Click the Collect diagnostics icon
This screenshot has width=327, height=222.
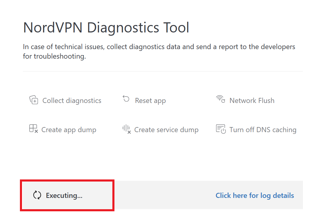[34, 100]
